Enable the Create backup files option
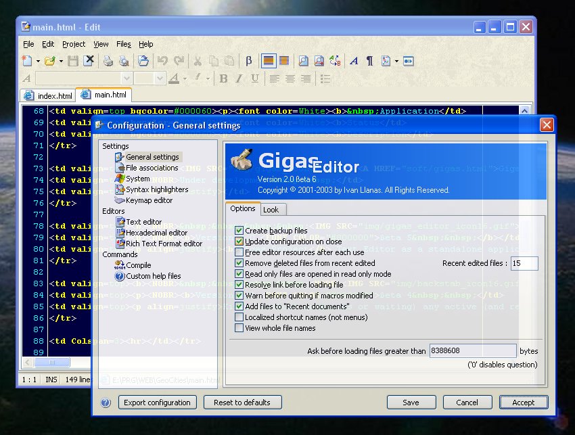 [x=240, y=230]
